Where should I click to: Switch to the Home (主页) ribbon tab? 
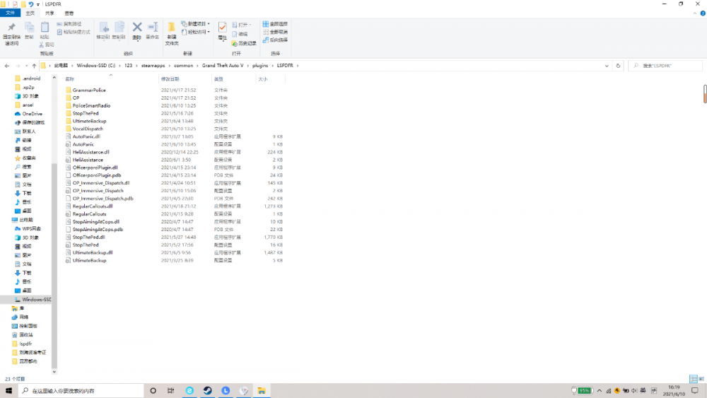coord(30,13)
